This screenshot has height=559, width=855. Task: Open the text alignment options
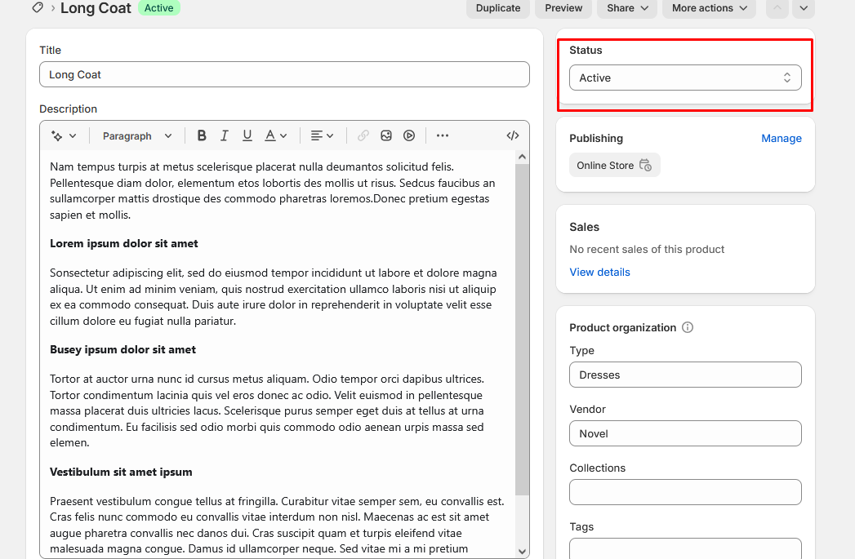click(x=322, y=135)
